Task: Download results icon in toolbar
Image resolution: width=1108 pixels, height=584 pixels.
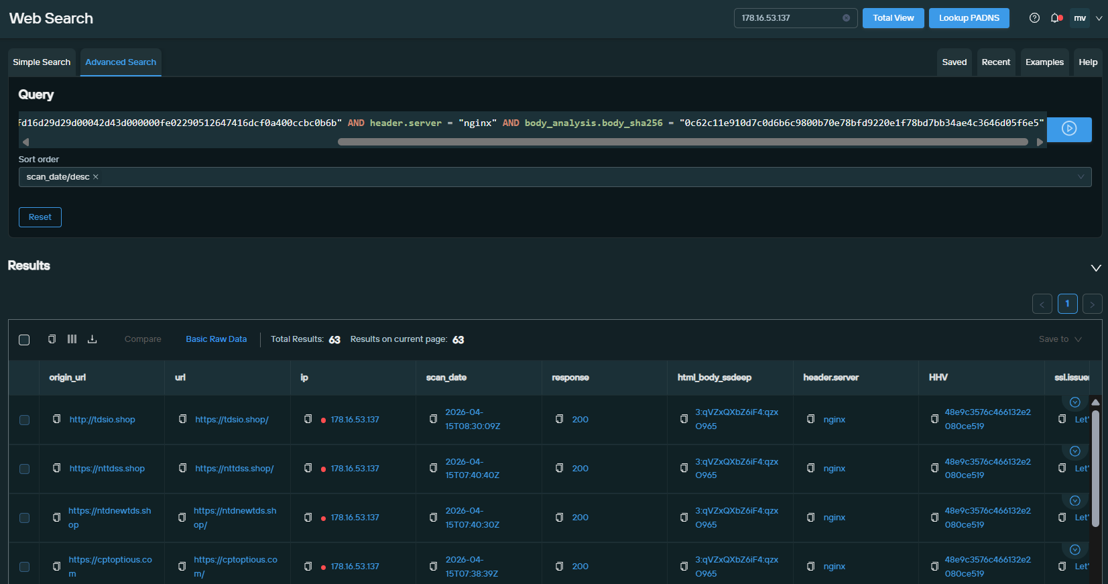Action: (93, 339)
